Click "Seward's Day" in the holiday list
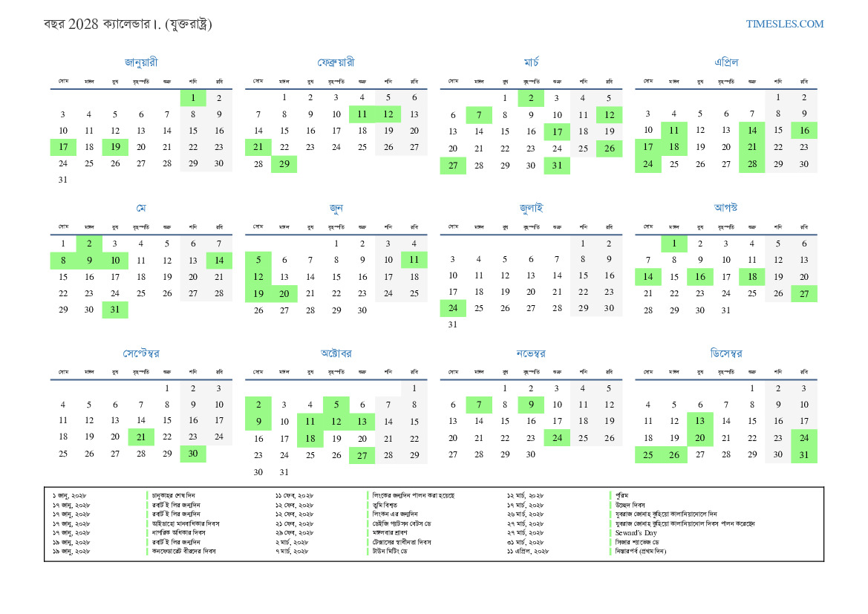 tap(636, 532)
